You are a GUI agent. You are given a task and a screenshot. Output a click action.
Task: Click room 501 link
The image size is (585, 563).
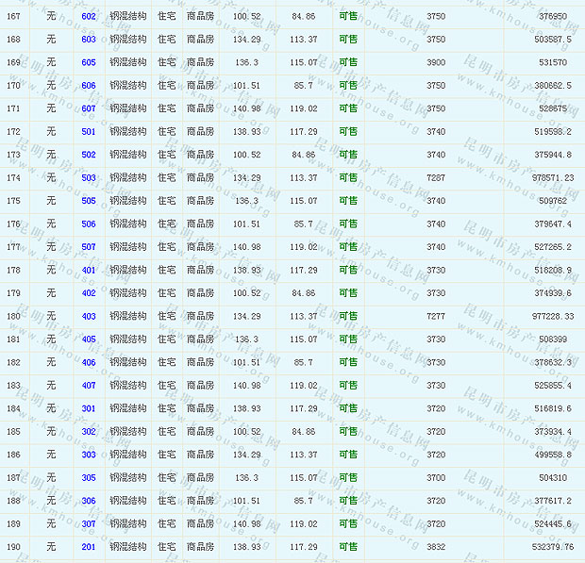click(x=89, y=132)
